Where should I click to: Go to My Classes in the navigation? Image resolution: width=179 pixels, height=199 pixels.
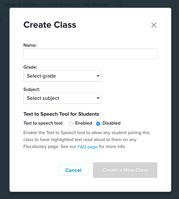tap(96, 5)
